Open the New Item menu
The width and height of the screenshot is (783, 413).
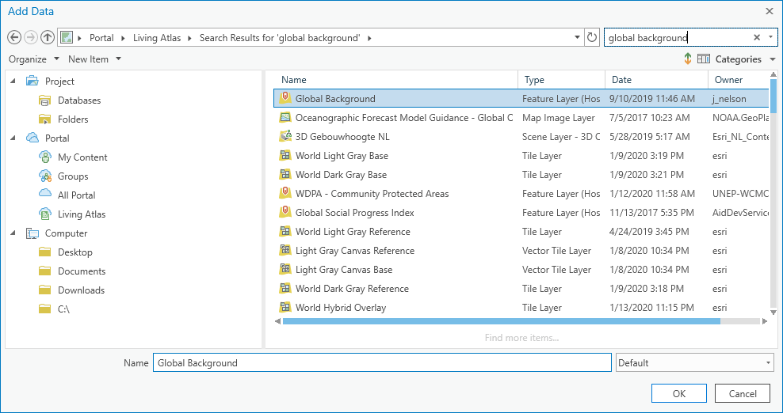[94, 59]
